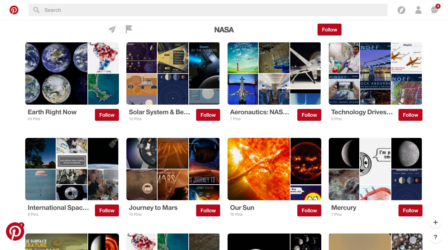Follow the Aeronautics: NAS… board
This screenshot has width=448, height=250.
coord(309,115)
